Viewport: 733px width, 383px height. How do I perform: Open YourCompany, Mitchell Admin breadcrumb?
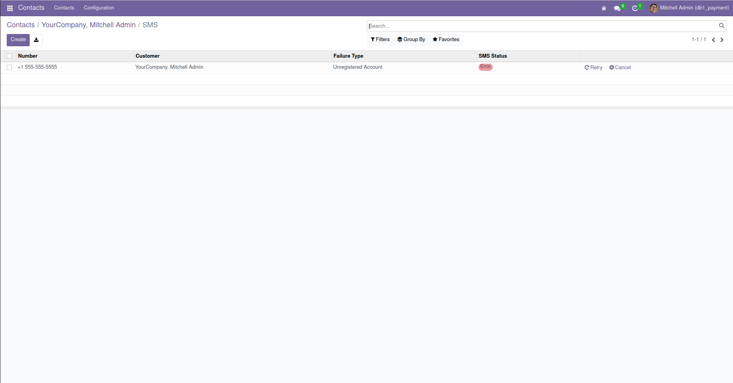89,25
